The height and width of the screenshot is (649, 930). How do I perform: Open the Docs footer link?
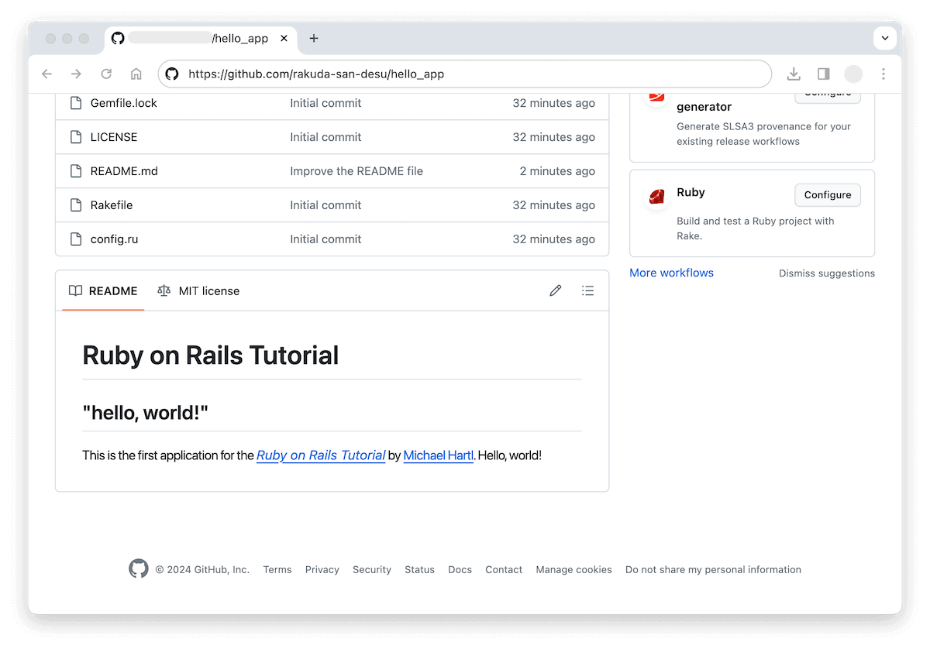tap(460, 569)
